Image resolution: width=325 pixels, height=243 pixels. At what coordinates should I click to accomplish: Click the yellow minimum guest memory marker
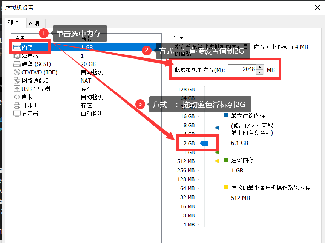pyautogui.click(x=217, y=161)
